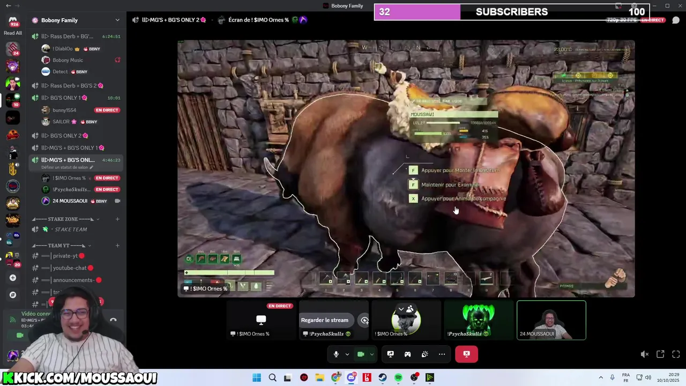Enter fullscreen mode

pyautogui.click(x=676, y=354)
